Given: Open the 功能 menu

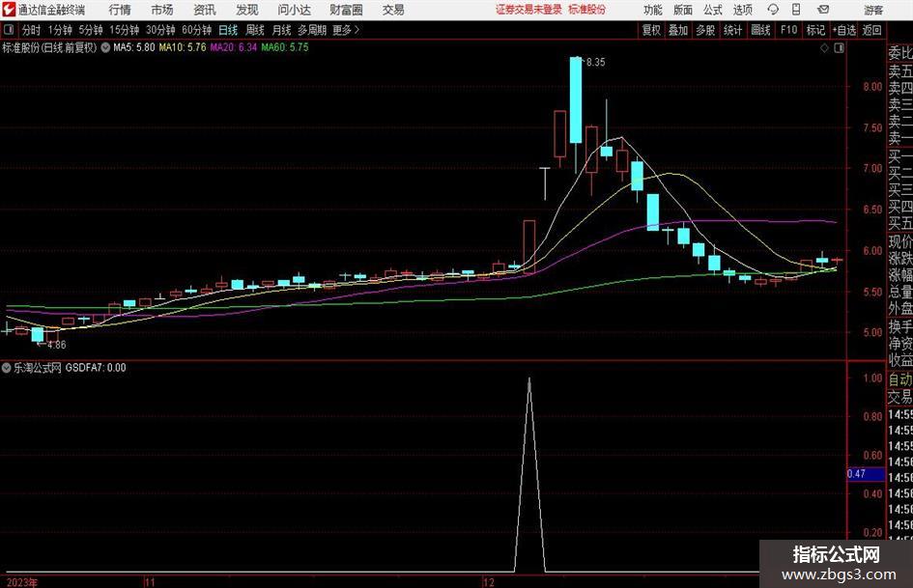Looking at the screenshot, I should tap(653, 10).
